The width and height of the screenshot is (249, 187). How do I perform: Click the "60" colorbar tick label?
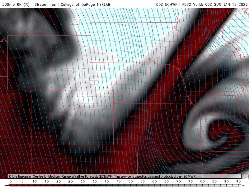[154, 181]
